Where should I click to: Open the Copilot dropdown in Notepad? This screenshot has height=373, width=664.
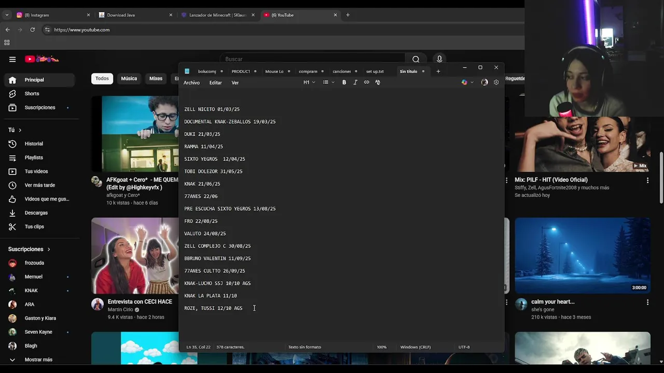[467, 82]
